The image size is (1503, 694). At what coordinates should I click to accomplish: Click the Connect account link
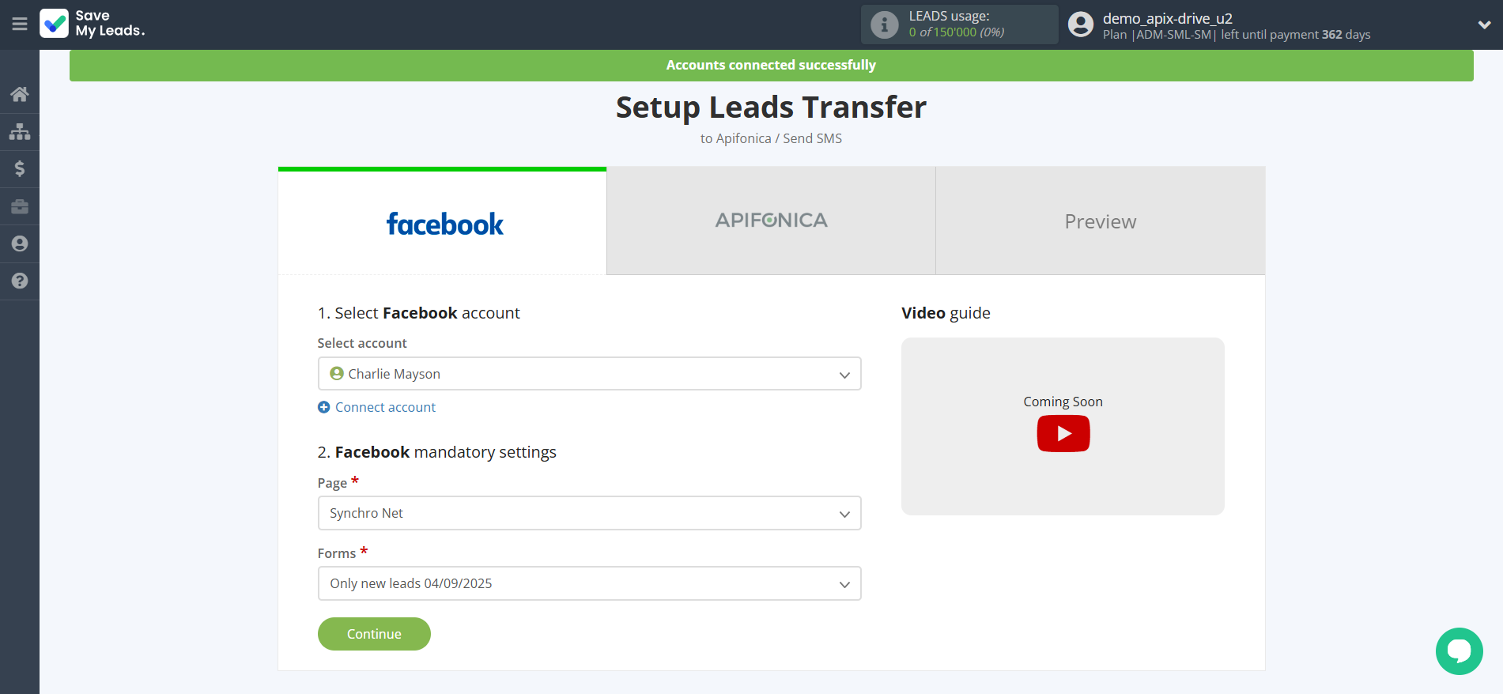(385, 407)
